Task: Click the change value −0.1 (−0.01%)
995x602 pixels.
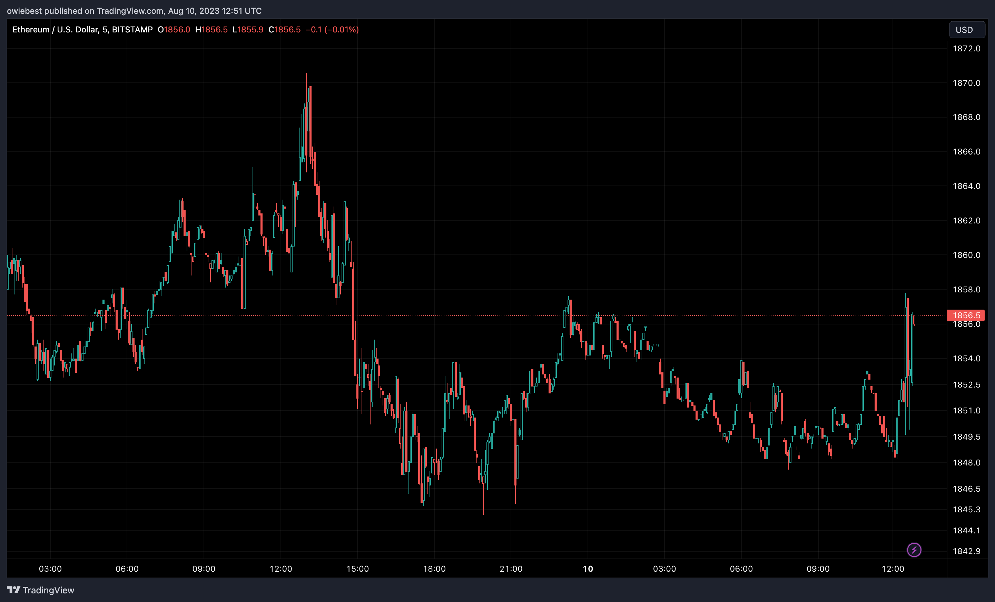Action: coord(332,29)
